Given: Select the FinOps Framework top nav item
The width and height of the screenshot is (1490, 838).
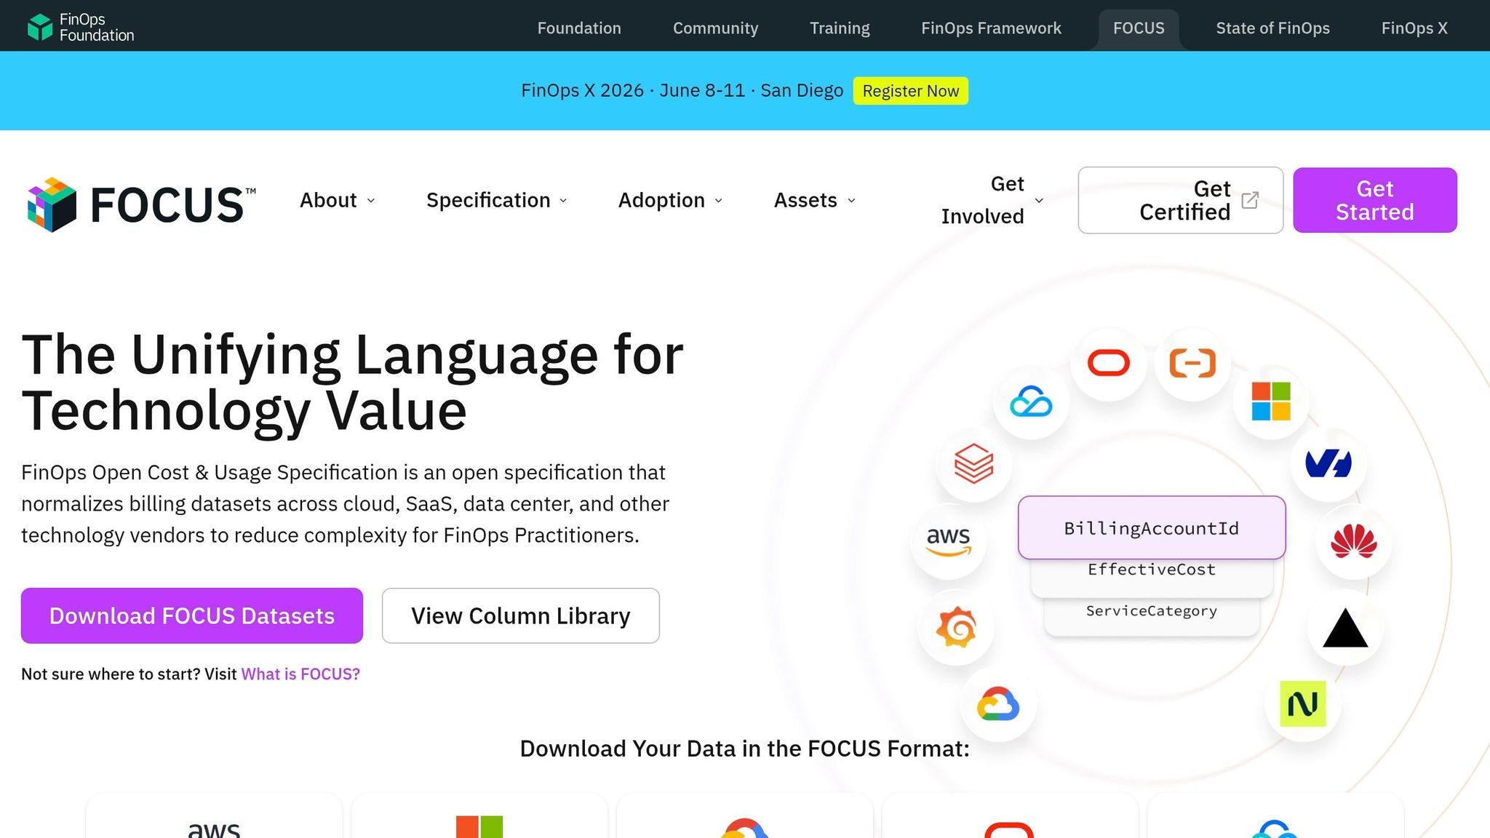Looking at the screenshot, I should 991,28.
